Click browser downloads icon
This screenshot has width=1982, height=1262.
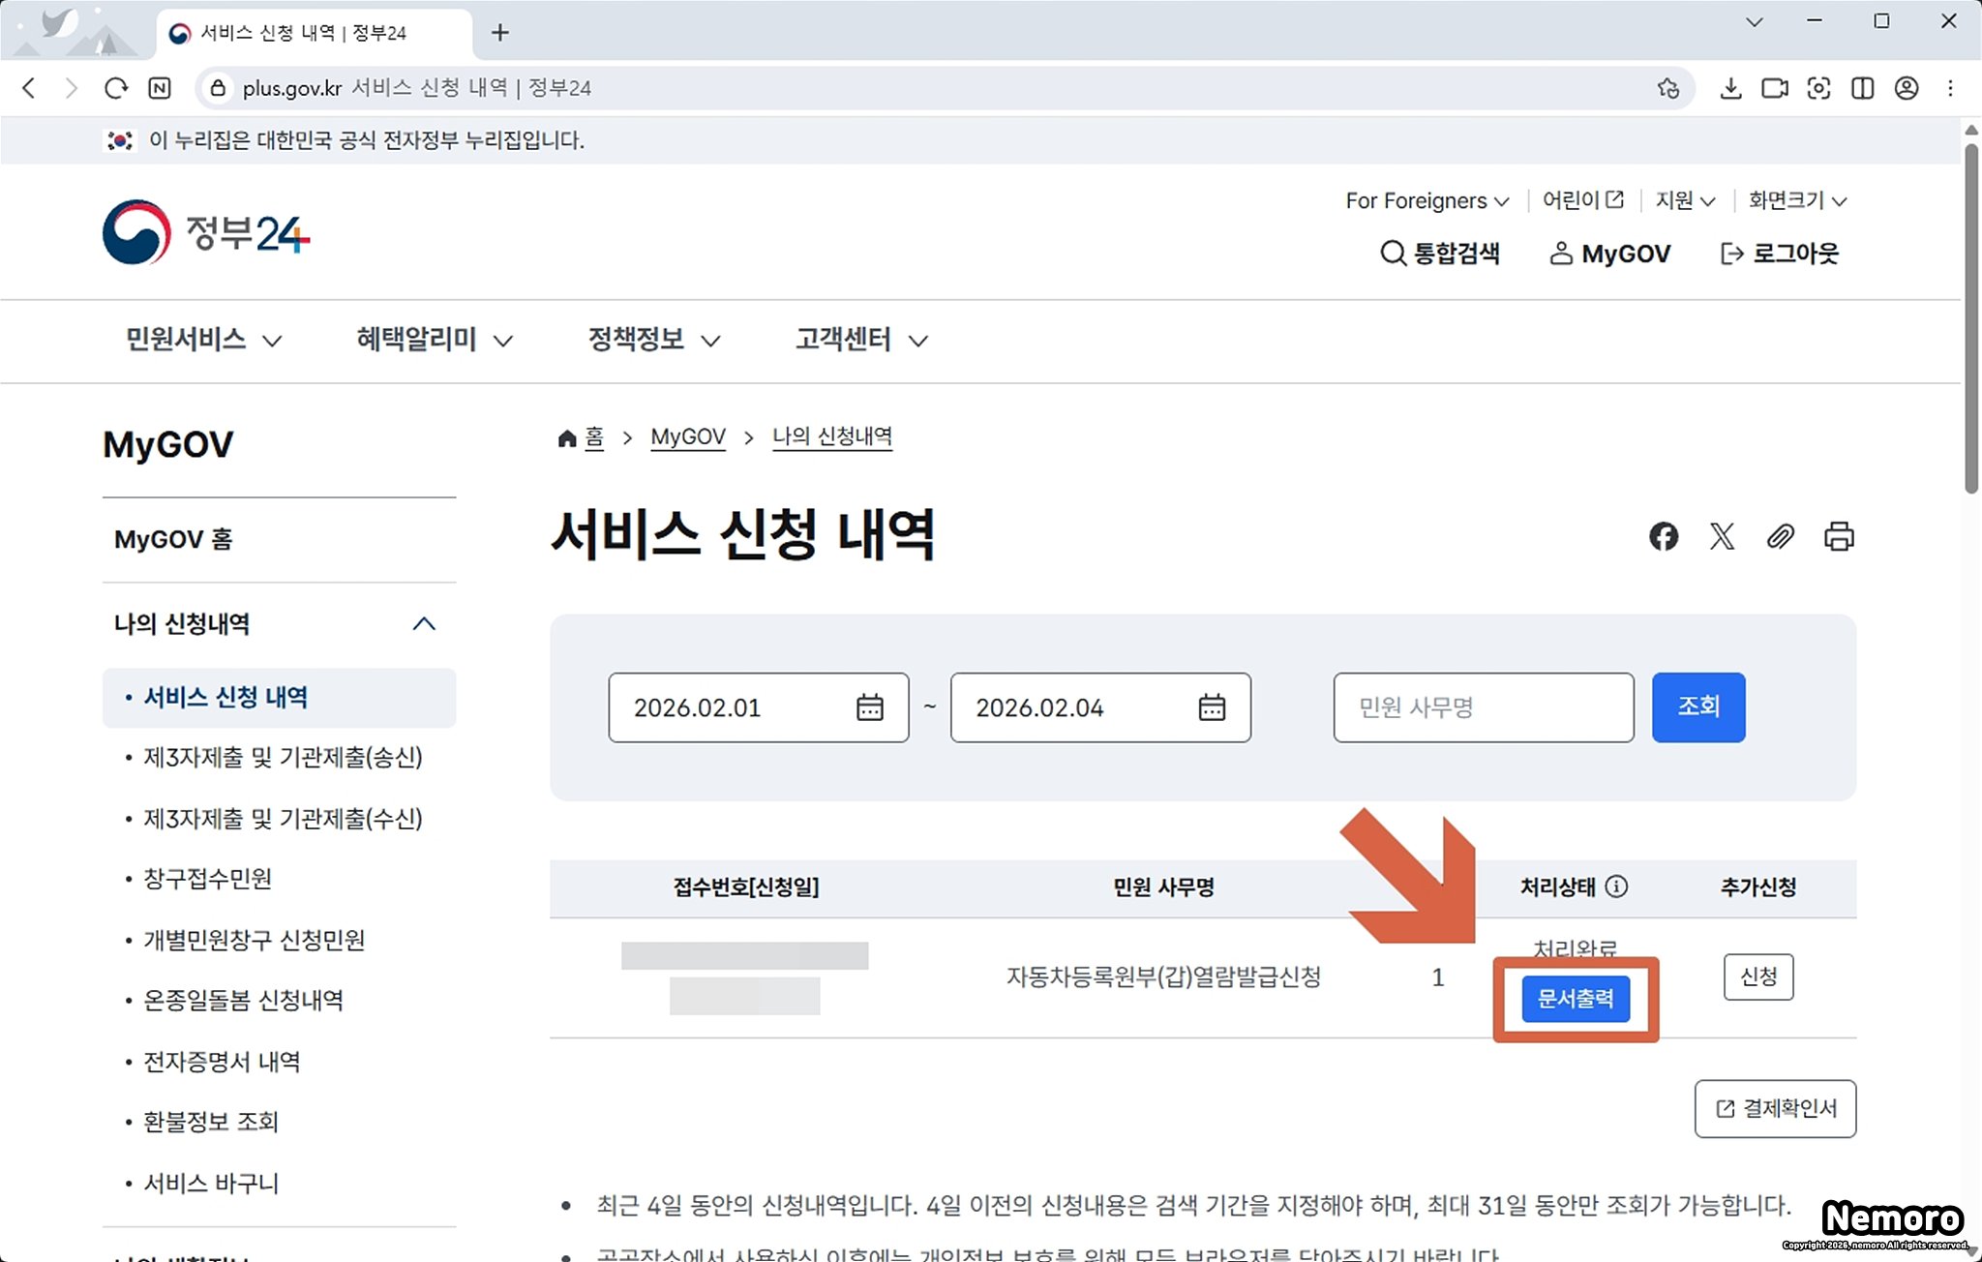pos(1730,88)
